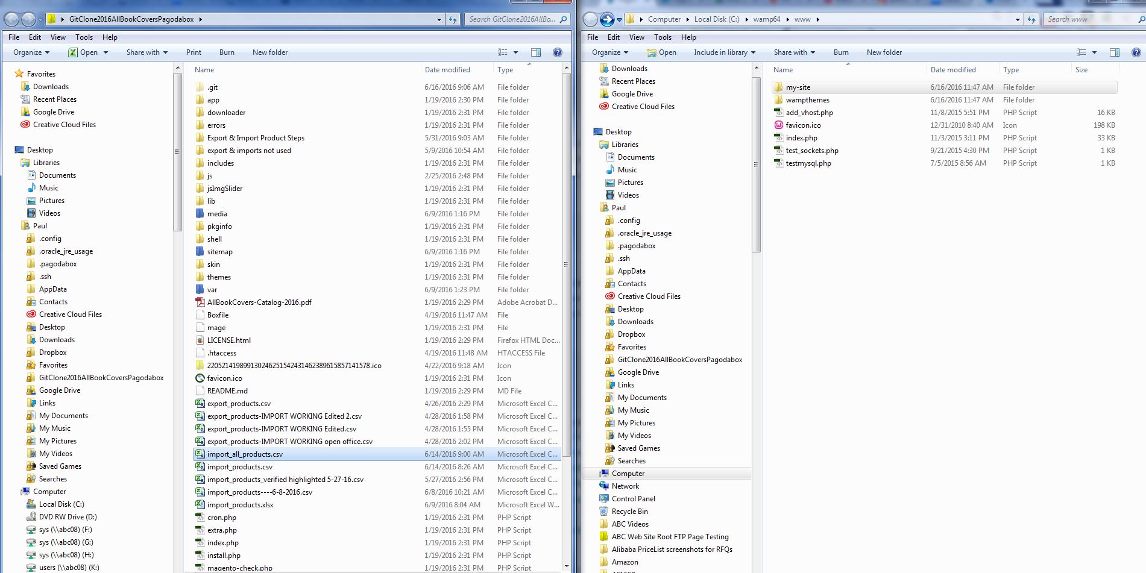Toggle the preview pane in the right window
The height and width of the screenshot is (573, 1146).
[1115, 52]
